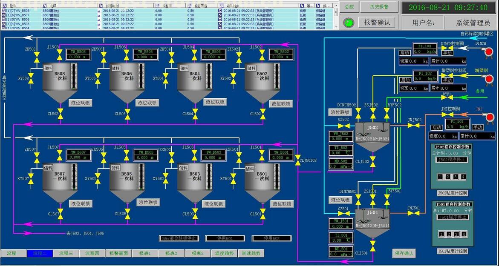Select the BYF1 spare line valve

[447, 97]
